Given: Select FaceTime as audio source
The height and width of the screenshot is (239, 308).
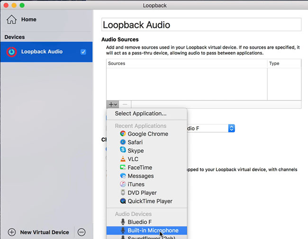Looking at the screenshot, I should coord(147,167).
